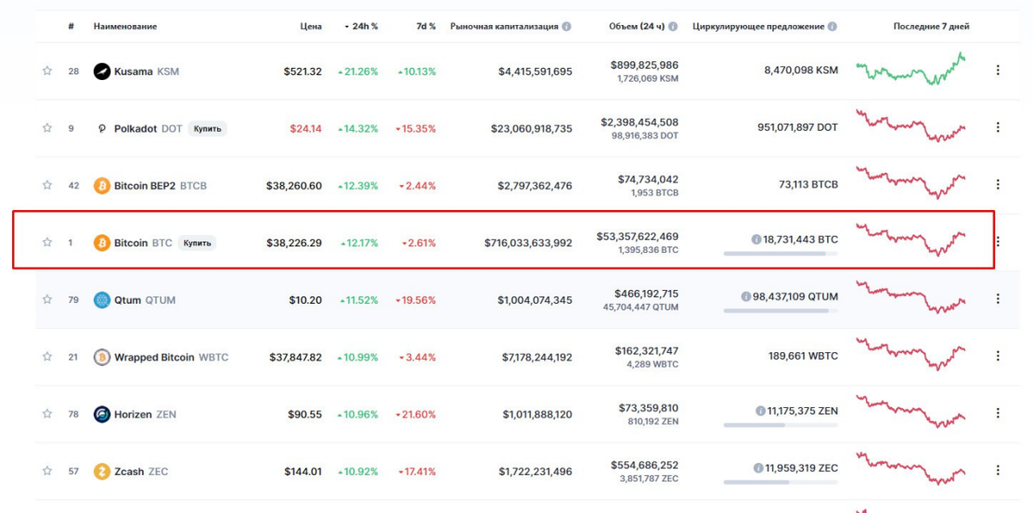Toggle the Zcash watchlist star
Image resolution: width=1033 pixels, height=513 pixels.
click(47, 471)
